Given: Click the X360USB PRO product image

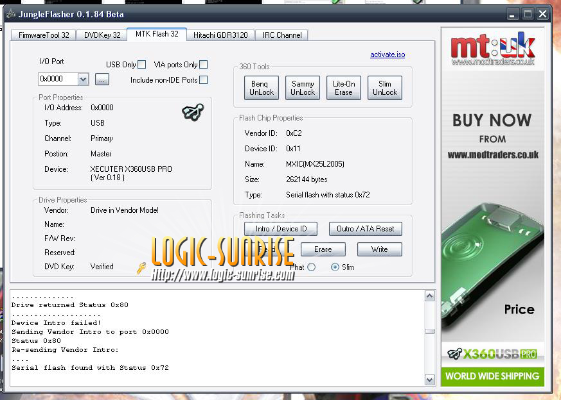Looking at the screenshot, I should 492,266.
